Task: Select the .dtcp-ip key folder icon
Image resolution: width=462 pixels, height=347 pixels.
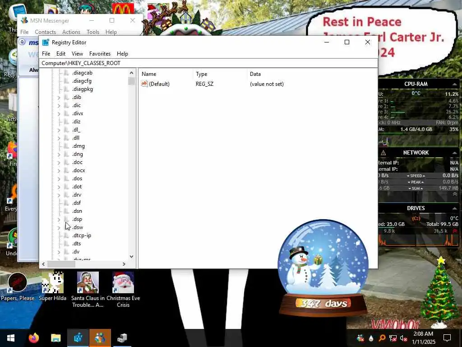Action: 67,235
